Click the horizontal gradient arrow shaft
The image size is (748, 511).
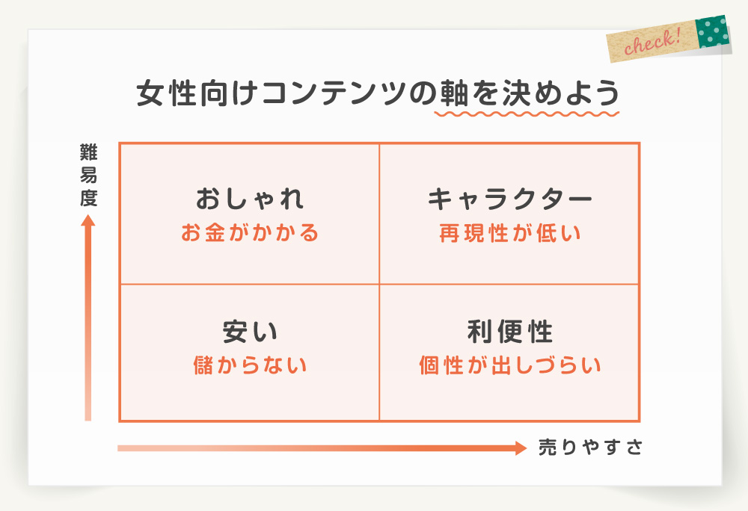pyautogui.click(x=316, y=448)
